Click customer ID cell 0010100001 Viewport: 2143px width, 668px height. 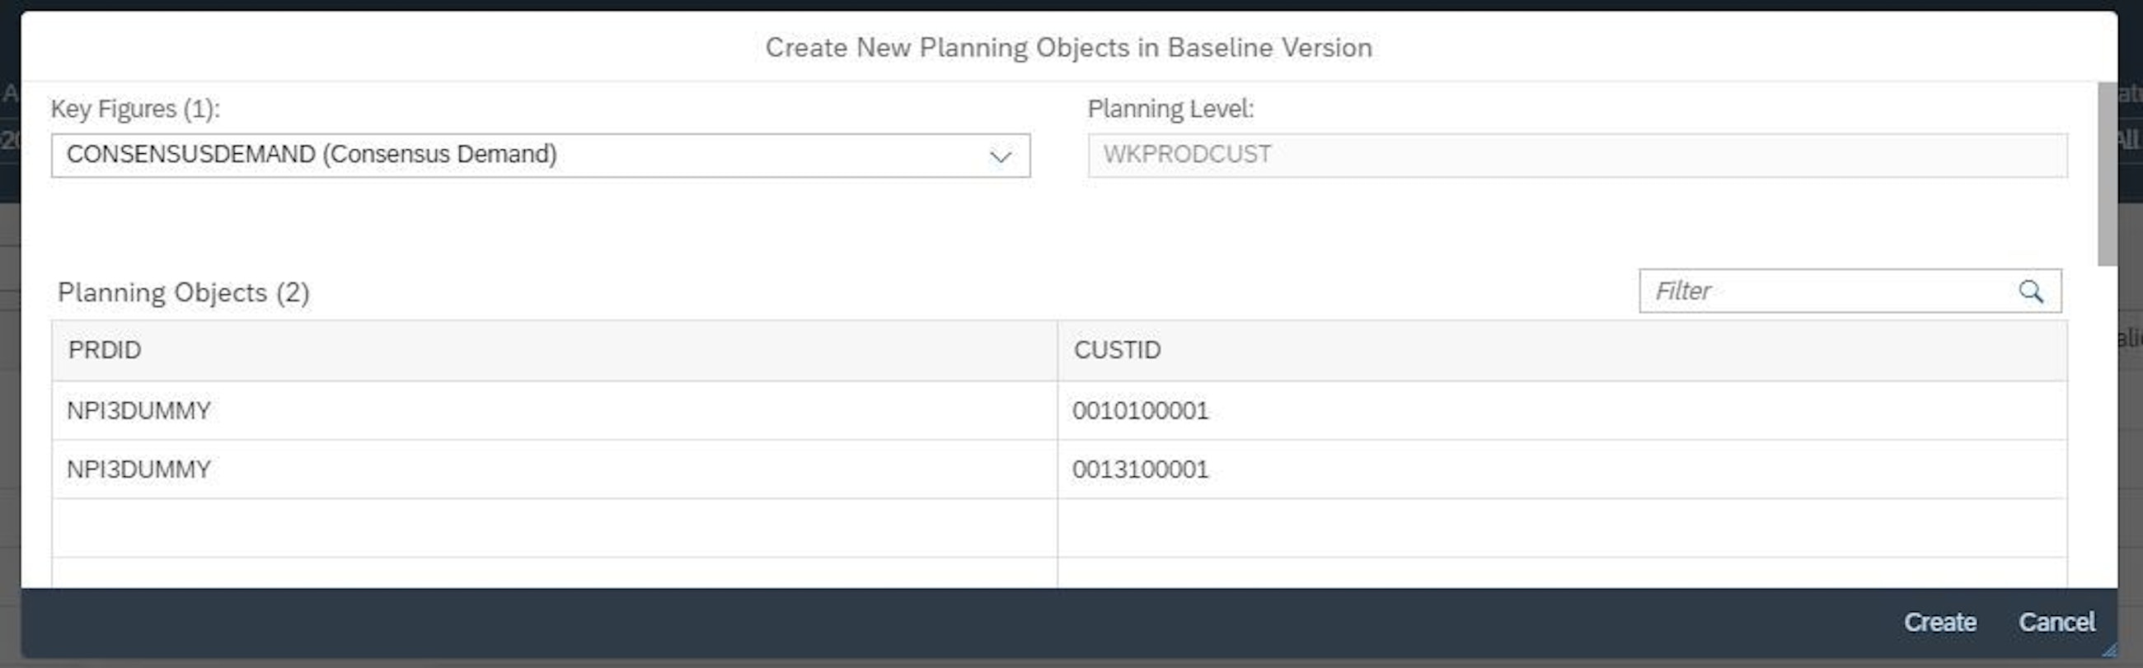[x=1140, y=410]
